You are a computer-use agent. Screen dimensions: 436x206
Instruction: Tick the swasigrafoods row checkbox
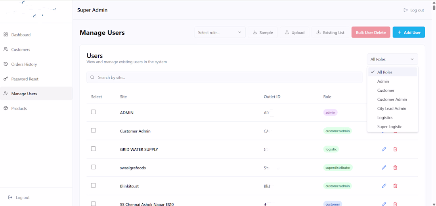pos(94,167)
